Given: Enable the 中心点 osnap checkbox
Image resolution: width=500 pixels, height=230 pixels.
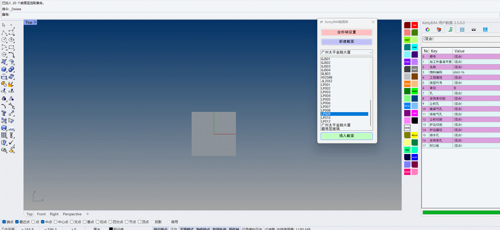Looking at the screenshot, I should (x=55, y=222).
